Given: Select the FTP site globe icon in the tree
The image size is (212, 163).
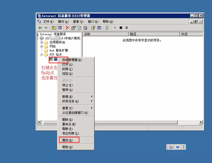Looking at the screenshot, I should 51,59.
